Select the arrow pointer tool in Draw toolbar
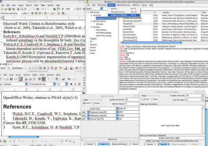The width and height of the screenshot is (208, 146). (9, 68)
